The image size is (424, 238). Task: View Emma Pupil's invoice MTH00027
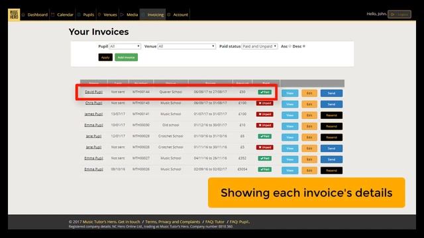point(290,159)
